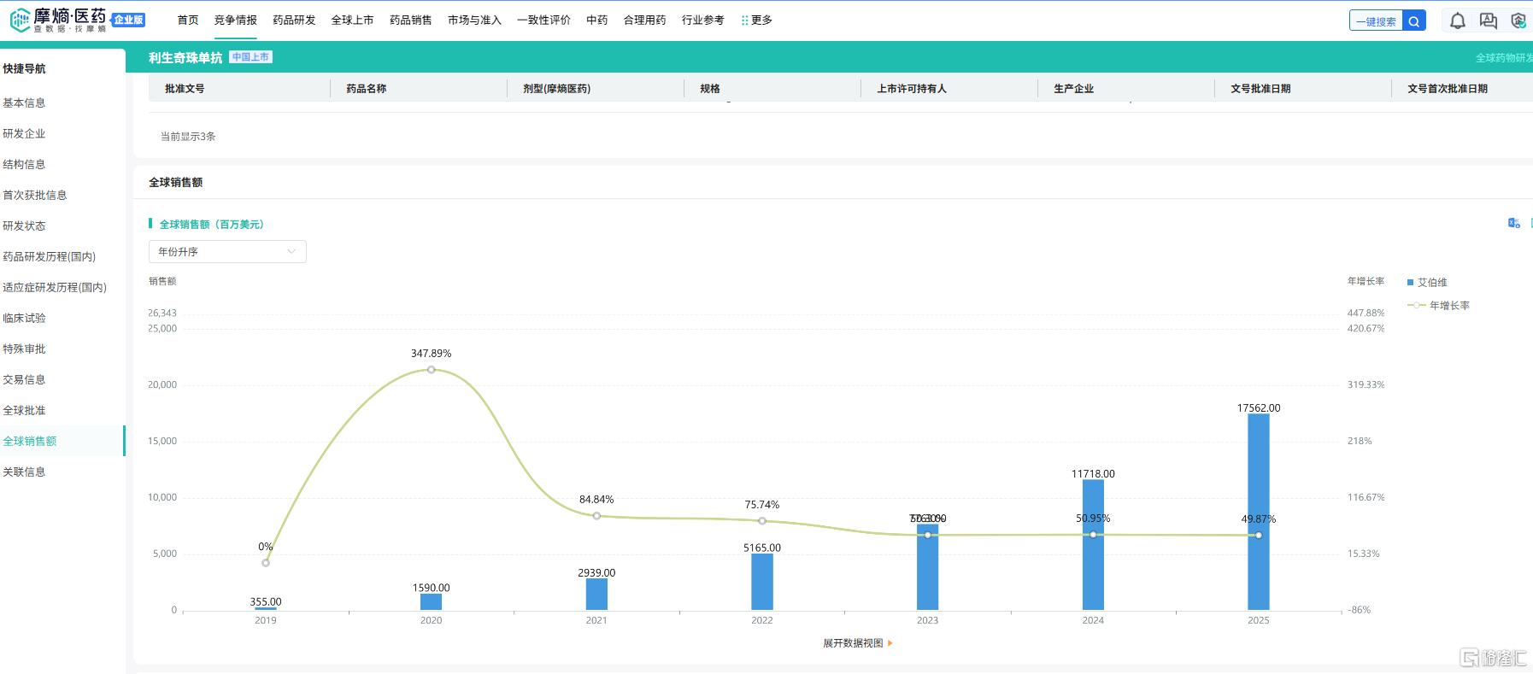
Task: Jump to 全球批准 section
Action: [24, 410]
